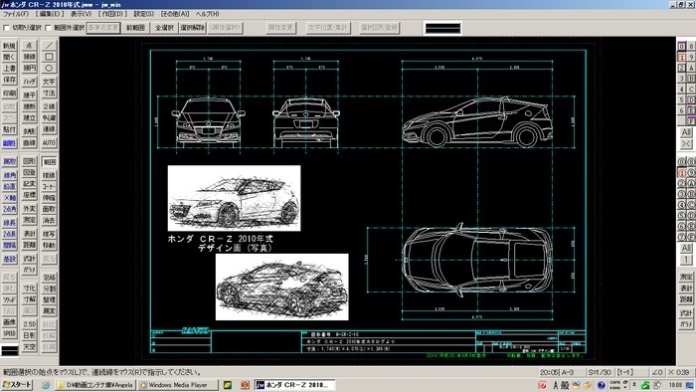Click the 基準点変更 button
Screen dimensions: 696x392
click(103, 28)
